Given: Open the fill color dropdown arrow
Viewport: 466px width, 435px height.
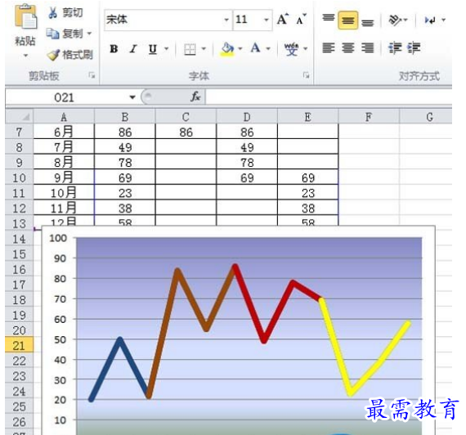Looking at the screenshot, I should click(x=240, y=48).
